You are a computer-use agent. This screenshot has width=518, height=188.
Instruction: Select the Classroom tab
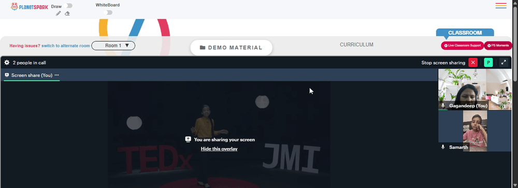tap(465, 33)
